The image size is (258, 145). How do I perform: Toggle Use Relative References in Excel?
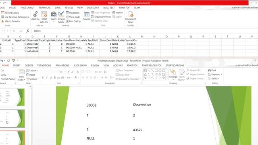tap(15, 17)
